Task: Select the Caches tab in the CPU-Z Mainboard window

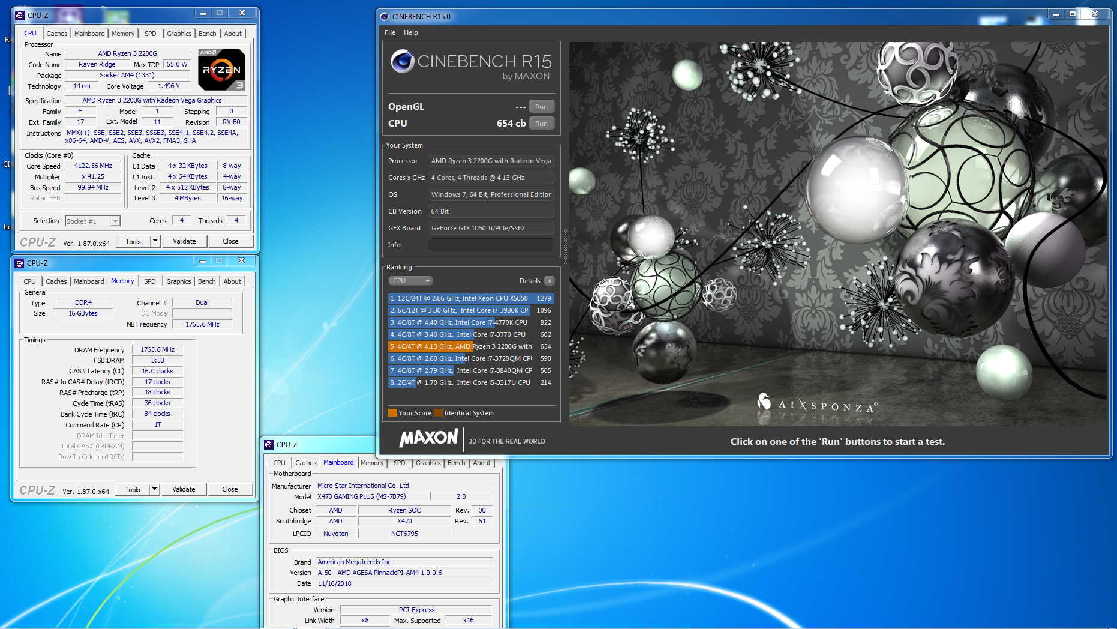Action: pyautogui.click(x=305, y=463)
